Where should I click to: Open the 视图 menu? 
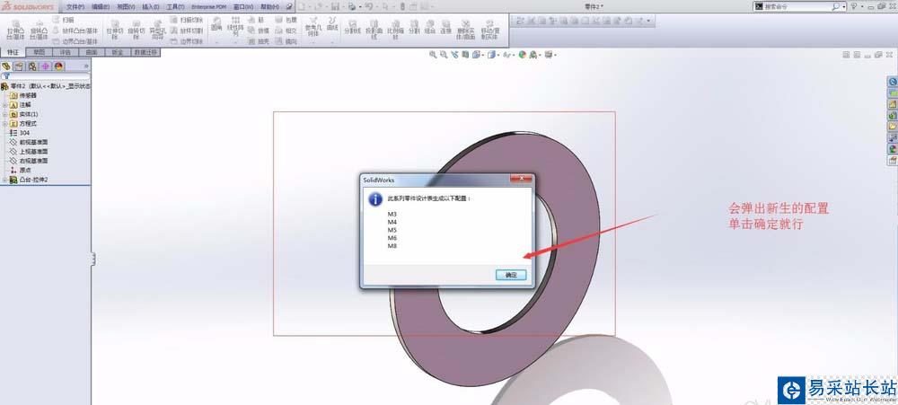pyautogui.click(x=126, y=7)
